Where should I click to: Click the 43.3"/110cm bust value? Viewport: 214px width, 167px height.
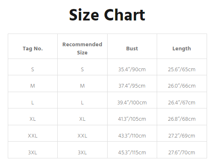[132, 136]
